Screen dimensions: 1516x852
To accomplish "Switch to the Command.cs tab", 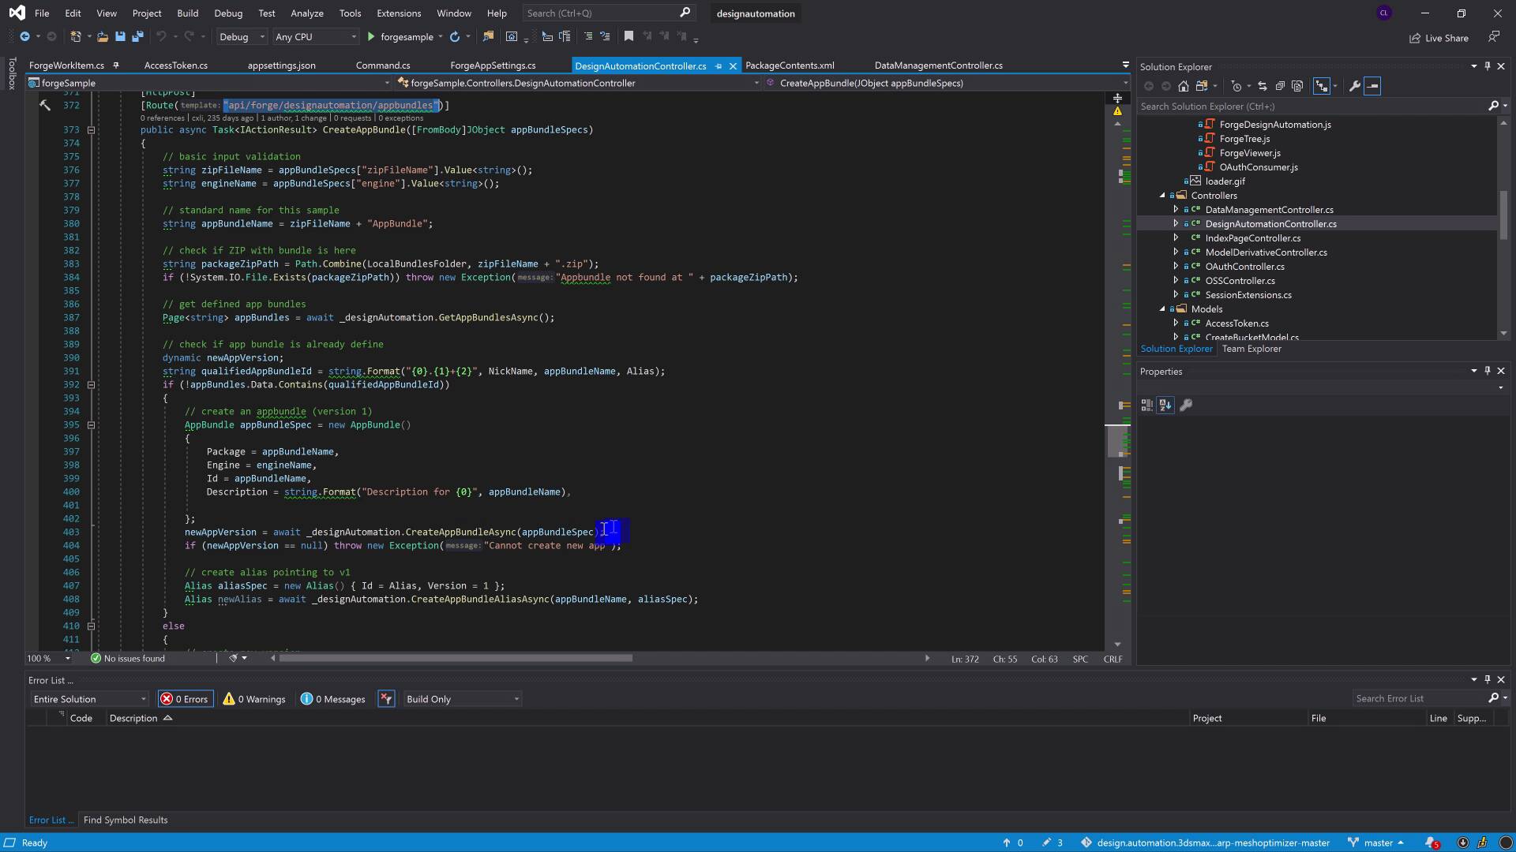I will [383, 65].
